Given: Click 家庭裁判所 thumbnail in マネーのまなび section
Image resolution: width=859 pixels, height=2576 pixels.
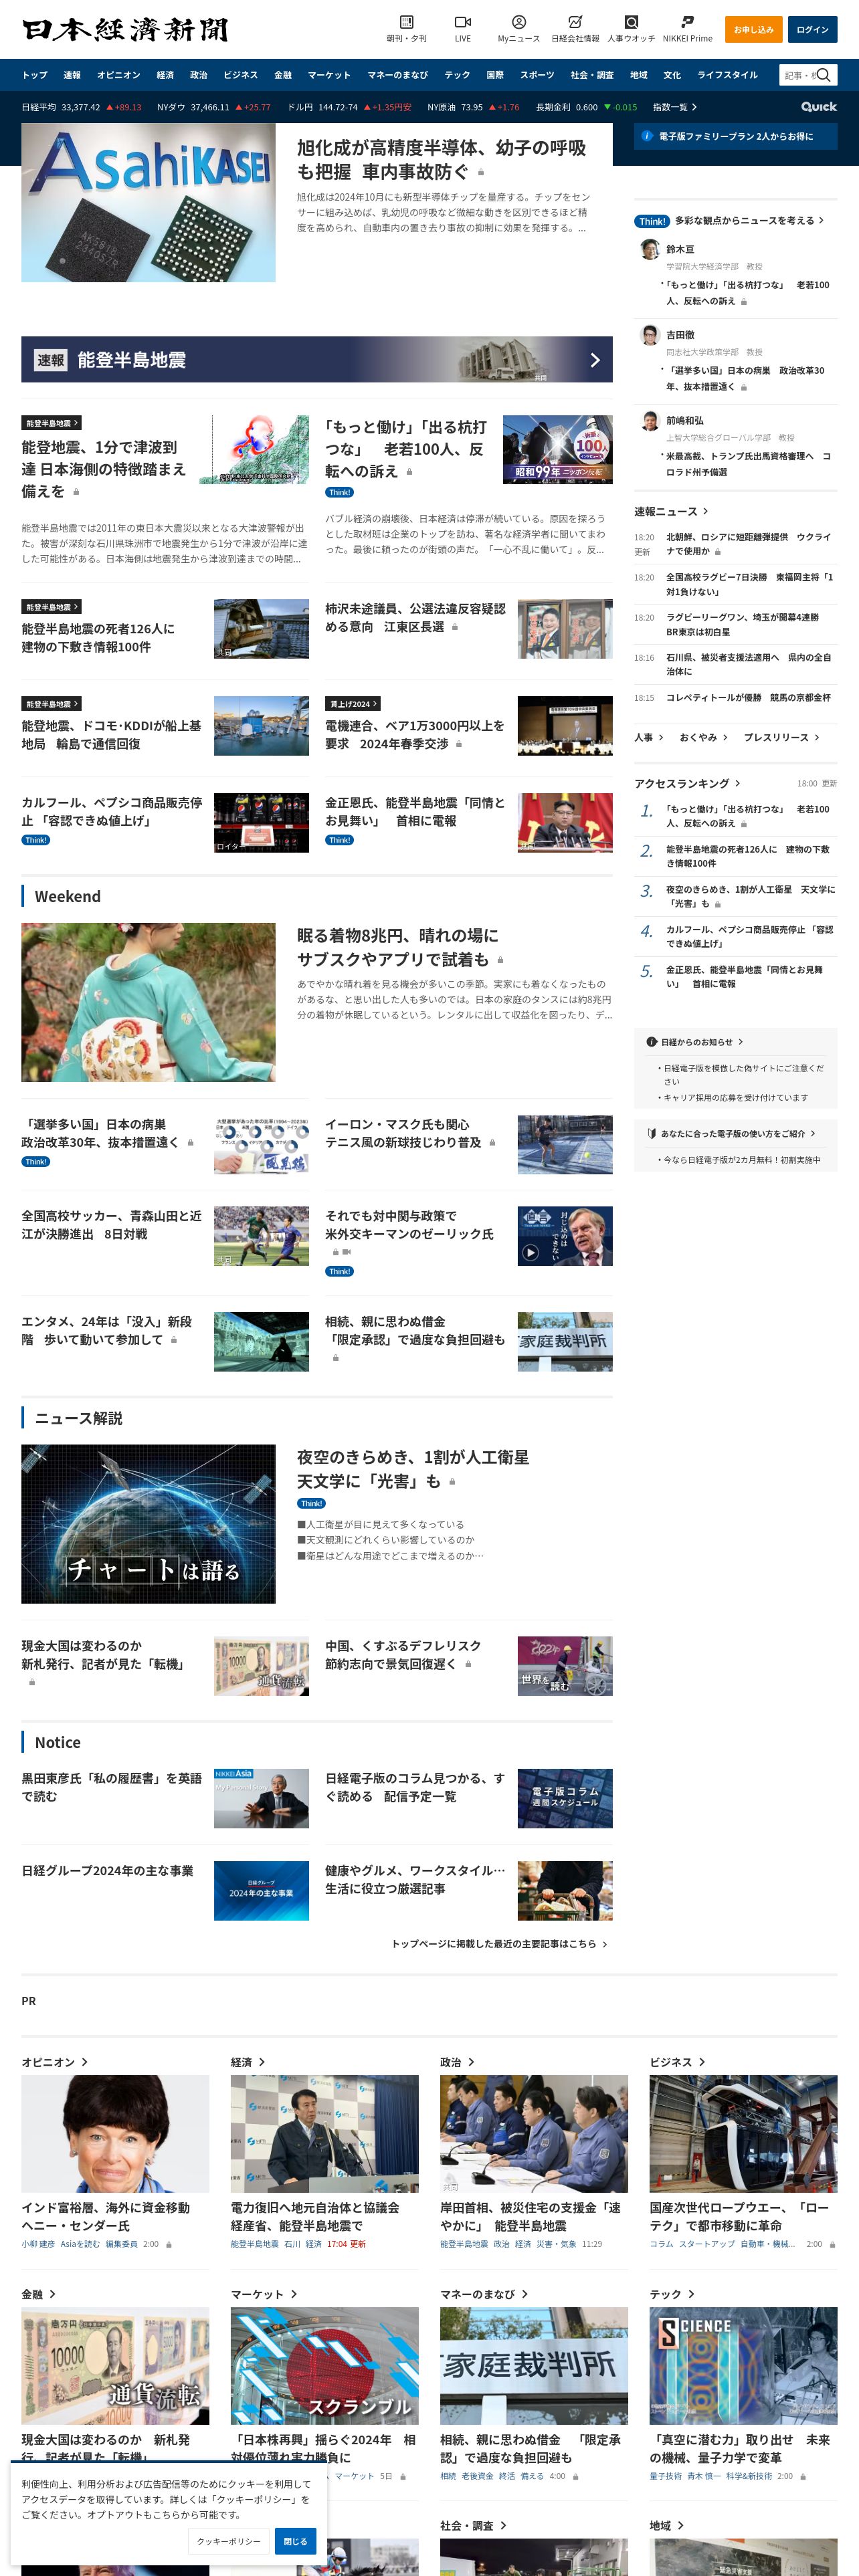Looking at the screenshot, I should coord(534,2366).
